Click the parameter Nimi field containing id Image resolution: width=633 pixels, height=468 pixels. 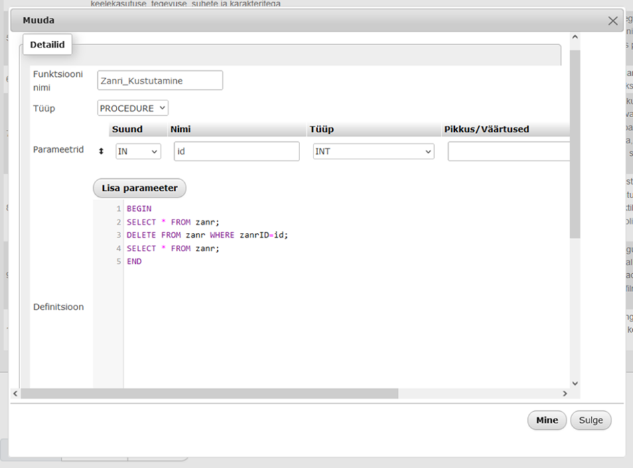coord(236,151)
